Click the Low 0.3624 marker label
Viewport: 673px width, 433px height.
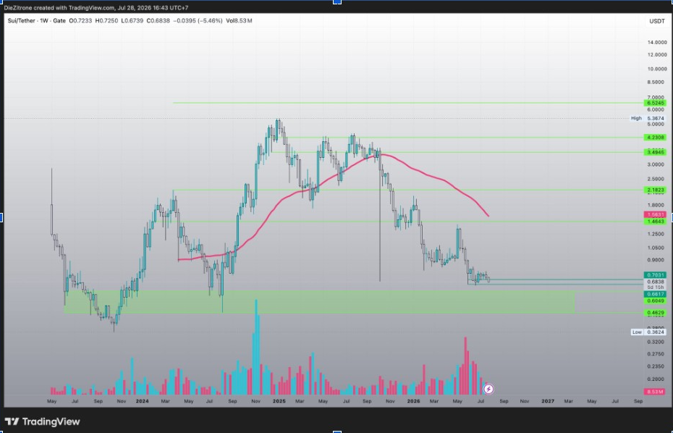point(648,332)
